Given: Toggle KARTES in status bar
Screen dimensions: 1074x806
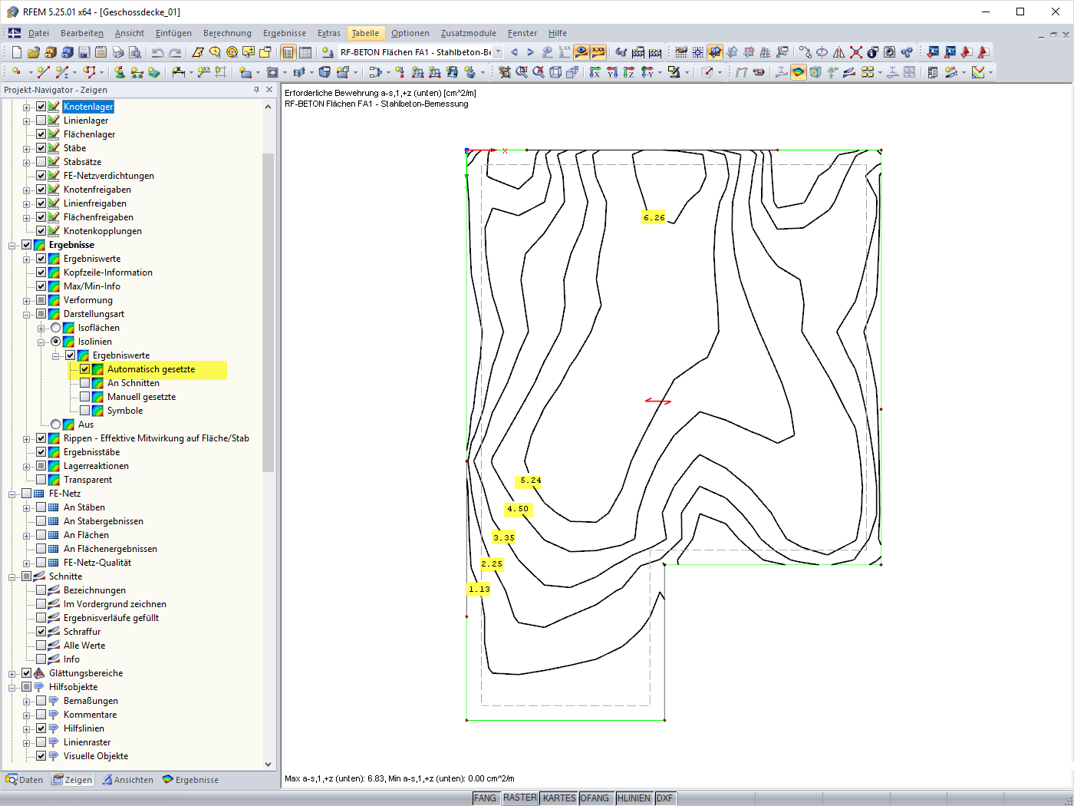Looking at the screenshot, I should point(559,798).
